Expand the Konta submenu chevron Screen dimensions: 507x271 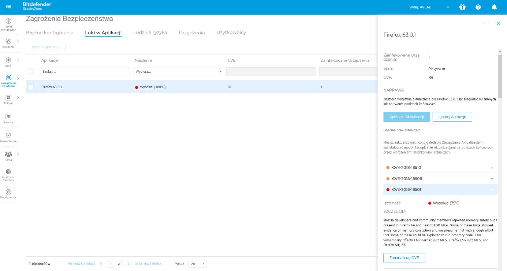(18, 154)
